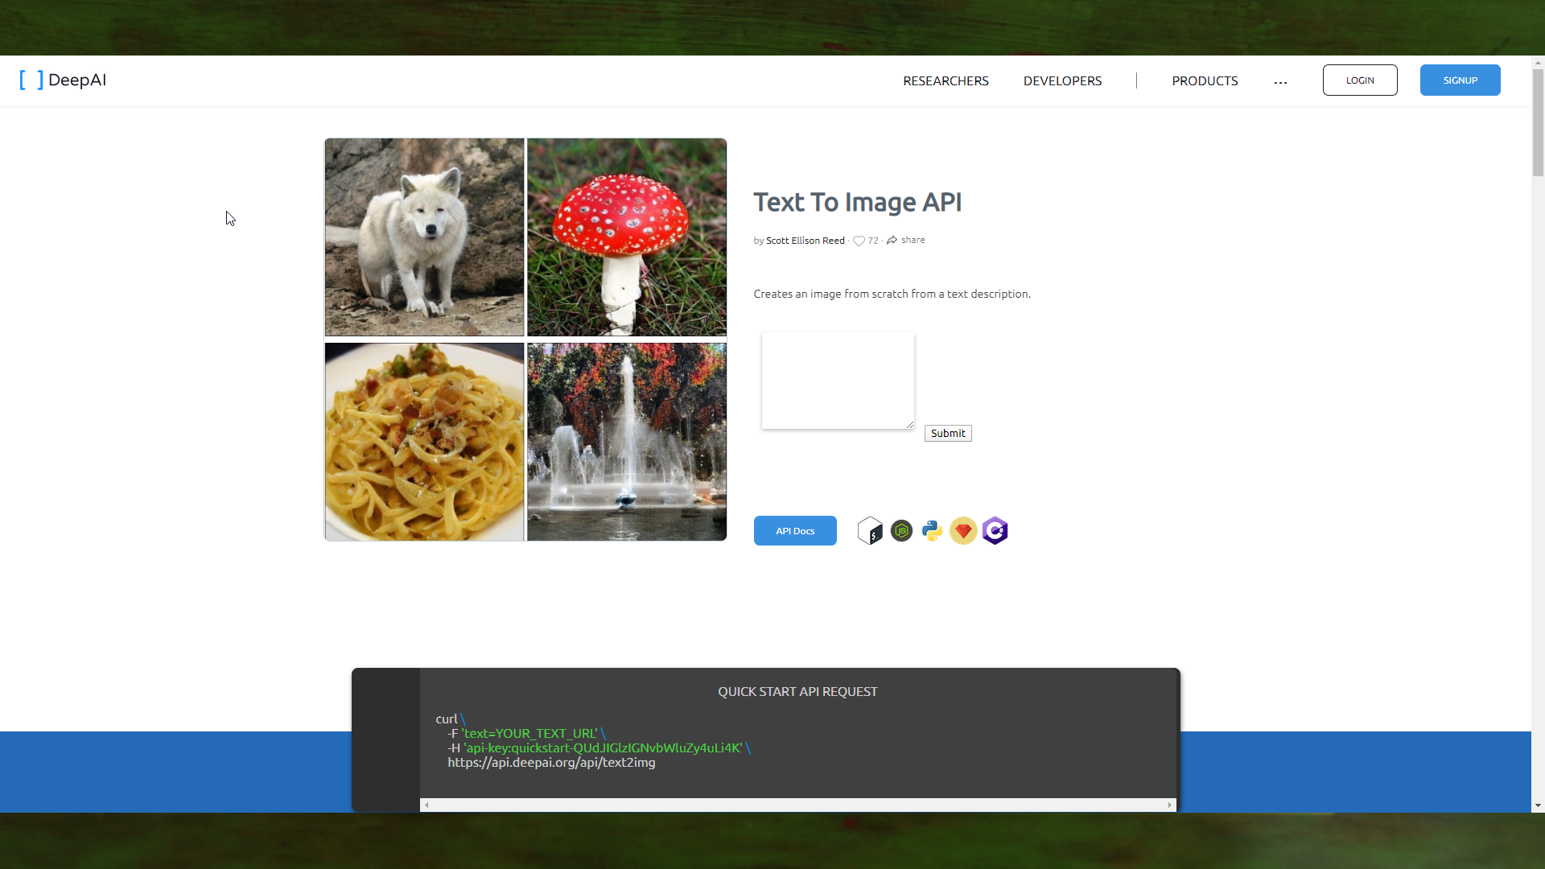Click the code box left scroll arrow
This screenshot has height=869, width=1545.
pyautogui.click(x=426, y=805)
